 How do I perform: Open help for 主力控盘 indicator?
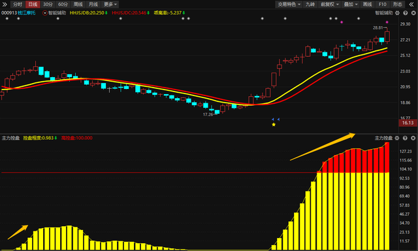coord(405,138)
